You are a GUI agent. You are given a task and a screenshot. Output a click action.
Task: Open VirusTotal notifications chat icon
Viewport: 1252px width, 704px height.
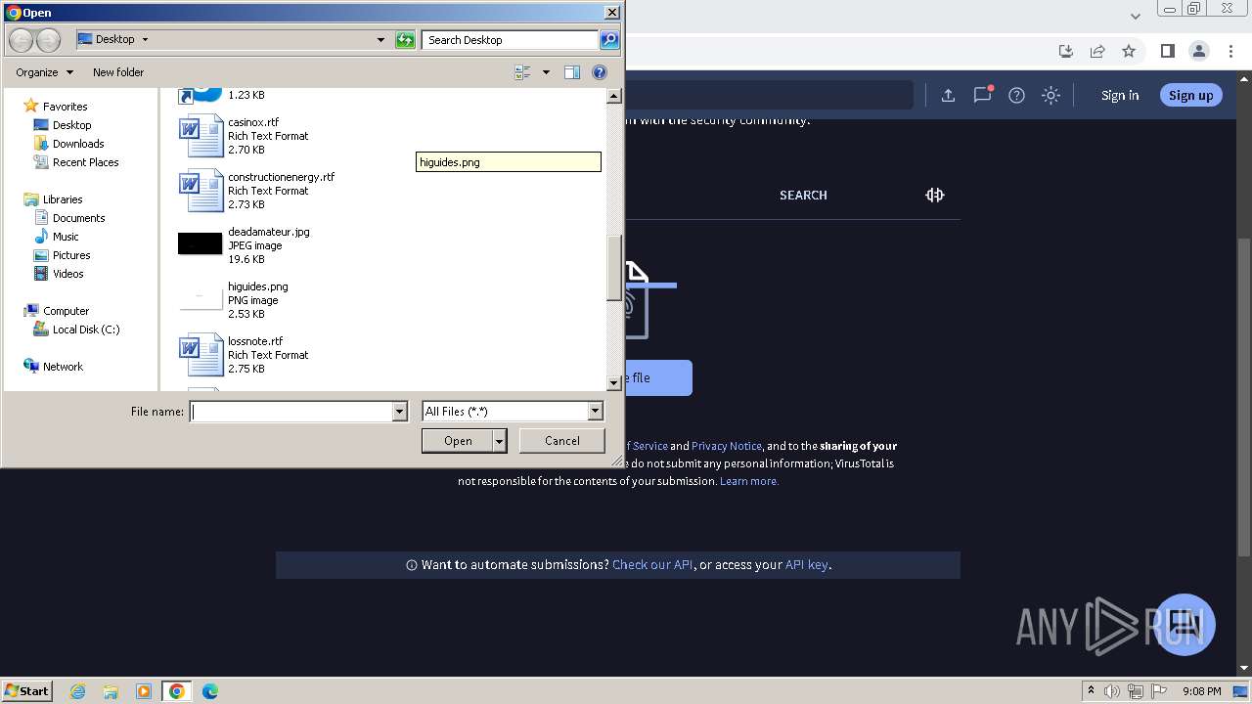pyautogui.click(x=982, y=95)
